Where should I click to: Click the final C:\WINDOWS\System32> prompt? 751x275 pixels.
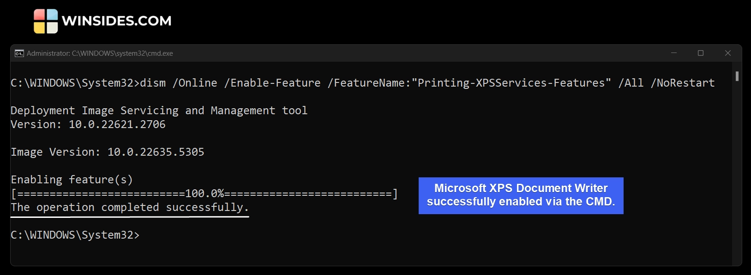pyautogui.click(x=75, y=235)
